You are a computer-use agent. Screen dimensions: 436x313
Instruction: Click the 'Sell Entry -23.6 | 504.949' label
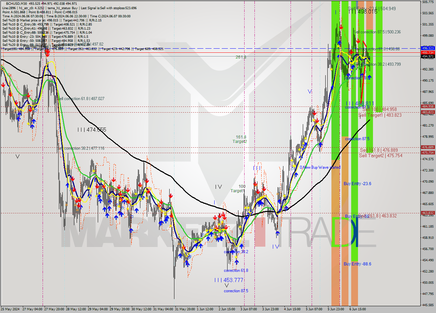pos(372,9)
